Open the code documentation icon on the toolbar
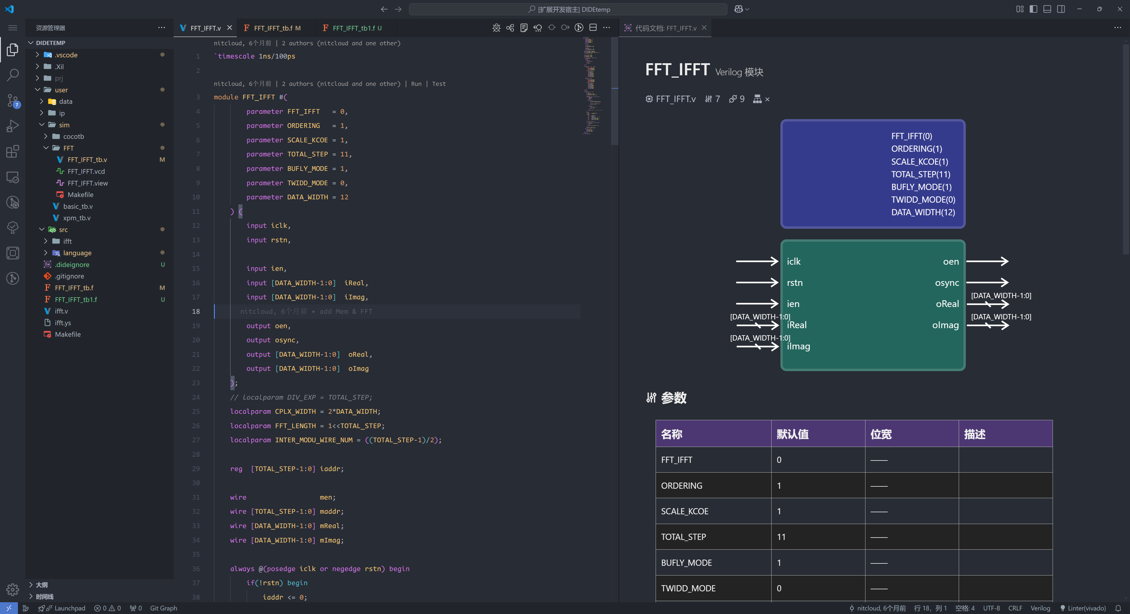Viewport: 1130px width, 614px height. 523,28
